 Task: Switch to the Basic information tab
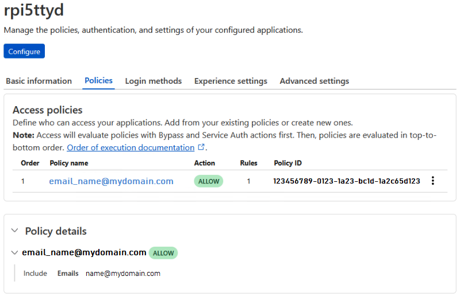point(39,81)
